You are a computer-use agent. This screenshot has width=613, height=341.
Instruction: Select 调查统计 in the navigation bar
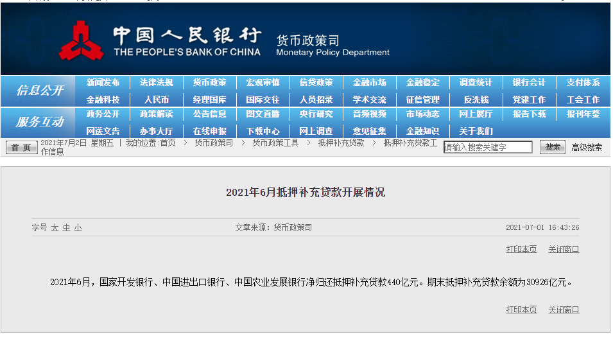tap(476, 83)
